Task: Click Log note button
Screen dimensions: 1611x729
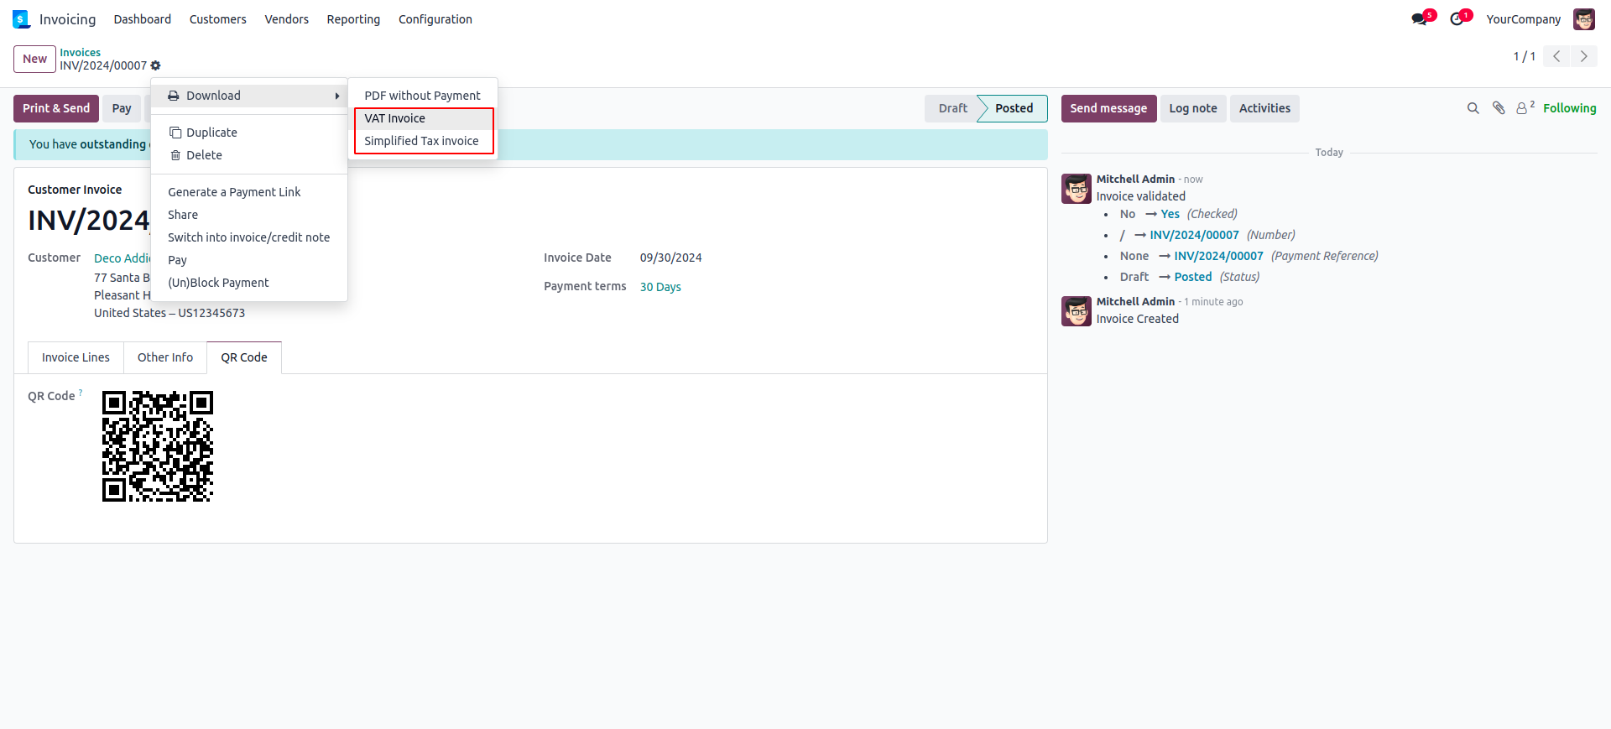Action: click(1193, 108)
